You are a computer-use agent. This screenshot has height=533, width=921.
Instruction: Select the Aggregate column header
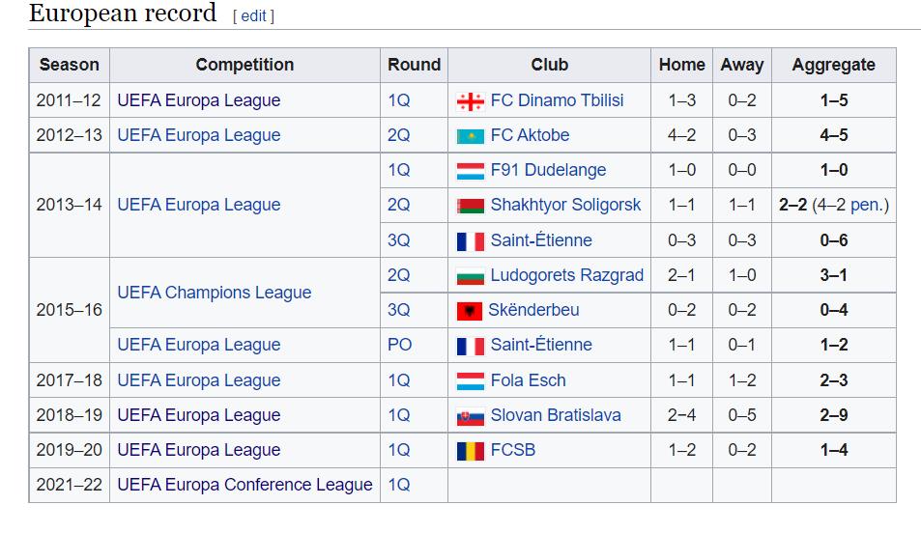[833, 65]
